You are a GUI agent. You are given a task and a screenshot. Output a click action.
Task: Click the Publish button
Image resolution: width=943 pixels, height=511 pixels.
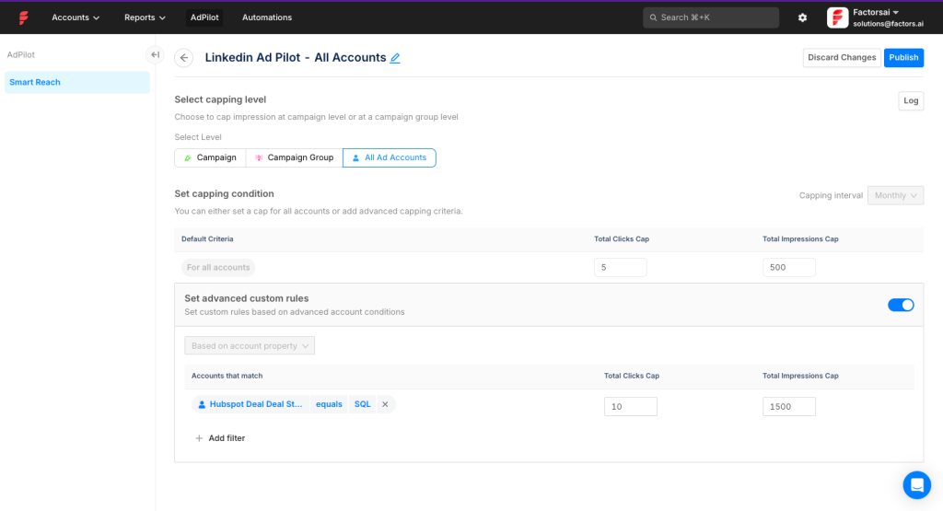point(903,58)
